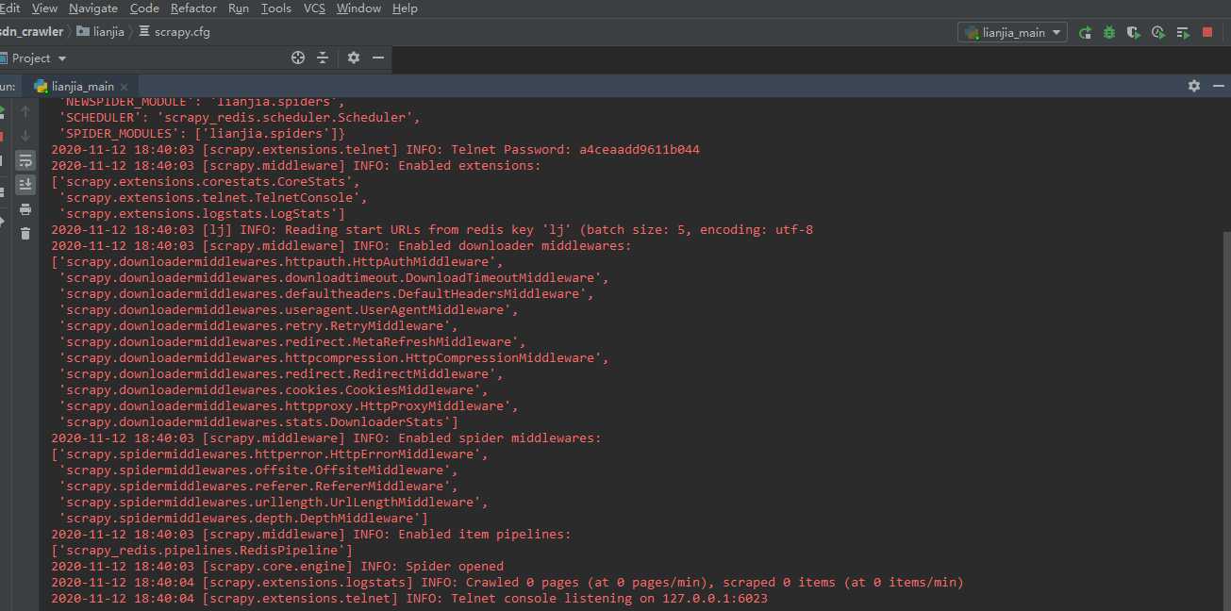
Task: Toggle soft-wrap in the console
Action: tap(25, 160)
